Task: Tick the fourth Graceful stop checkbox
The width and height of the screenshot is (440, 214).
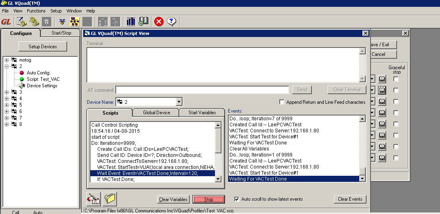Action: (396, 113)
